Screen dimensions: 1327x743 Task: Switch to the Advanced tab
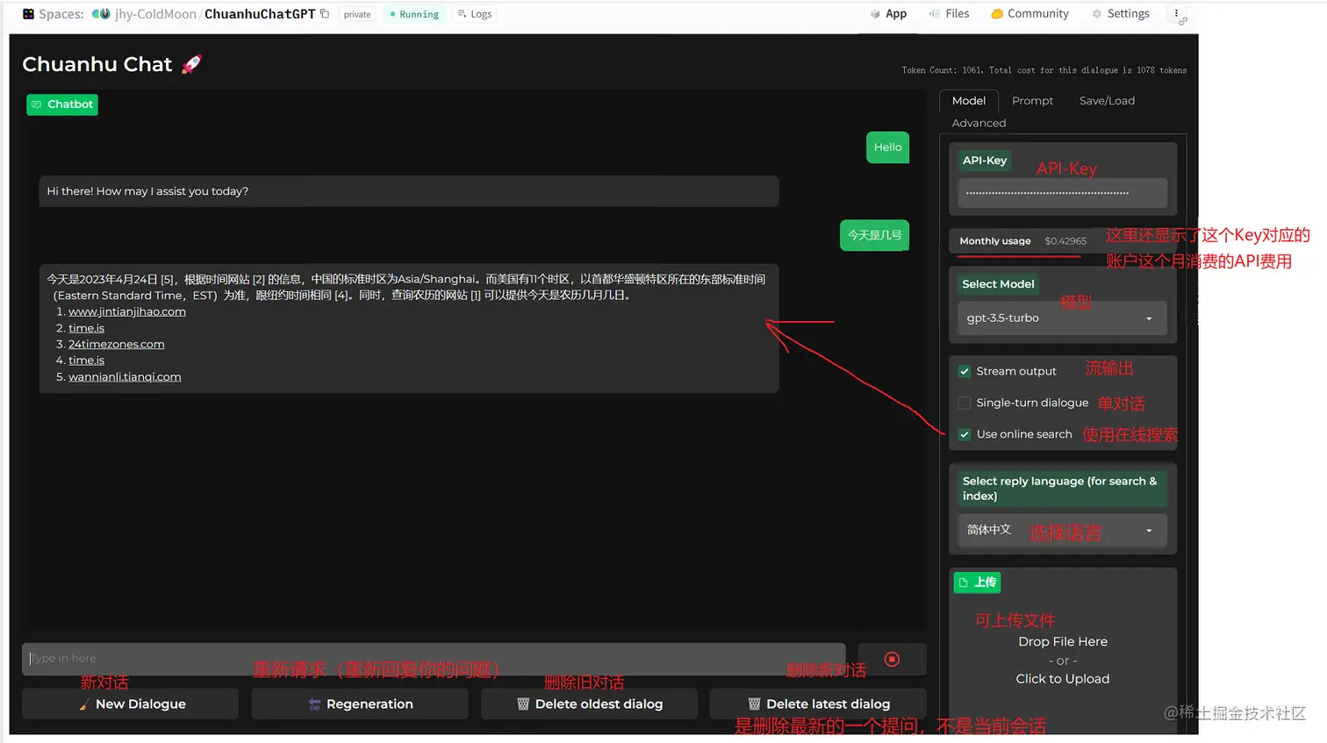(x=979, y=123)
